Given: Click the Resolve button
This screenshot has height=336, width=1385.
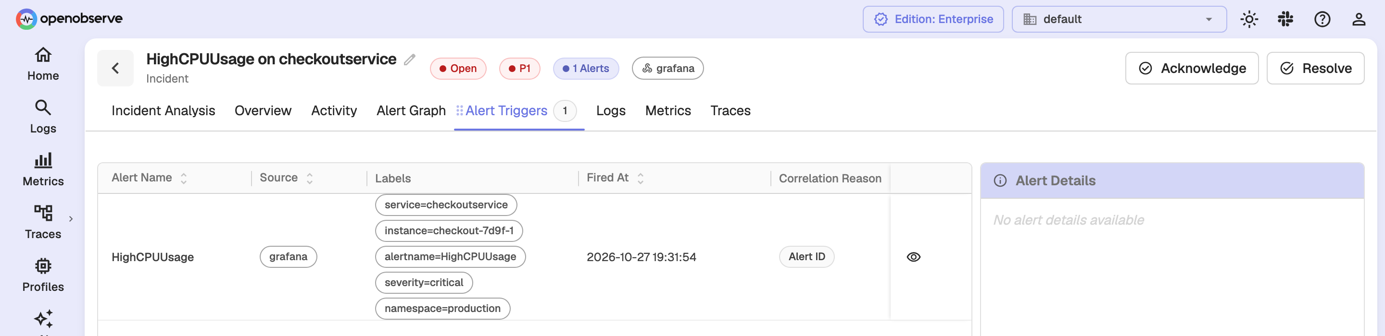Looking at the screenshot, I should 1315,68.
